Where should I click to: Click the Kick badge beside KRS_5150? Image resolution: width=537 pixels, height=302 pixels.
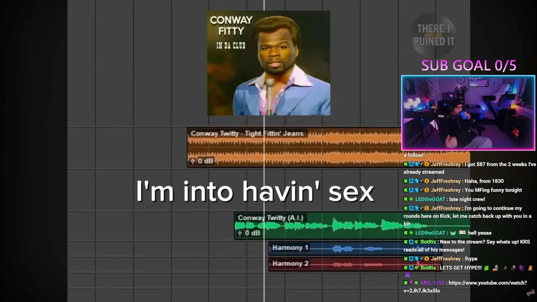406,283
